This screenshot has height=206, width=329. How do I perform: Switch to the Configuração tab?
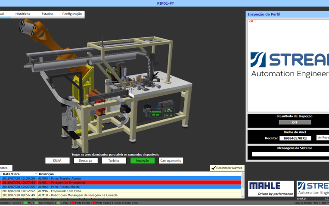(72, 14)
